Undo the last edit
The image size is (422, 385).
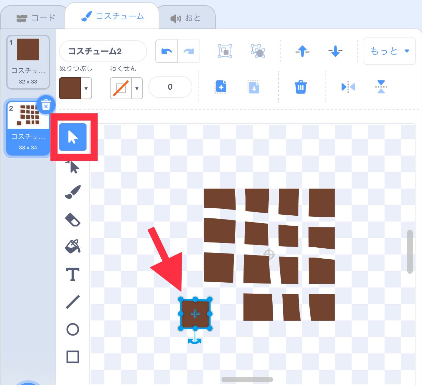click(166, 51)
